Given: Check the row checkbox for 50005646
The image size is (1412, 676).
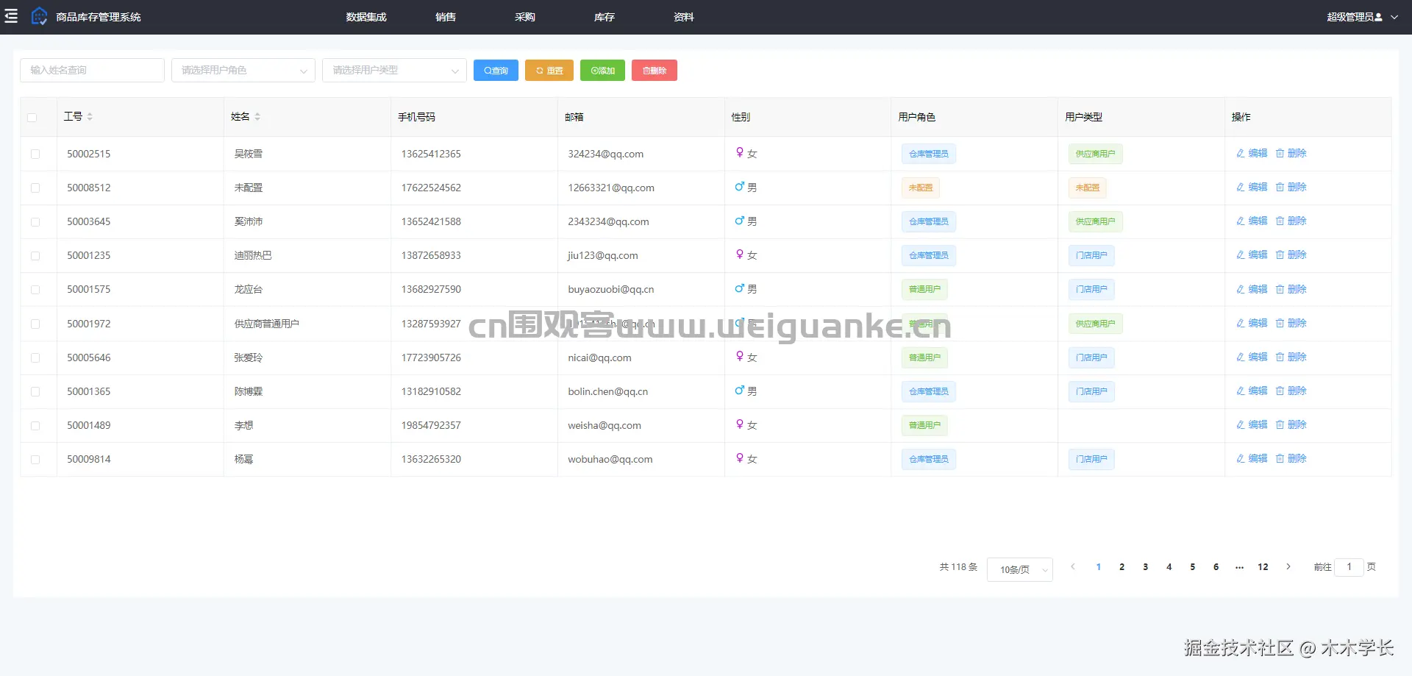Looking at the screenshot, I should pos(35,357).
